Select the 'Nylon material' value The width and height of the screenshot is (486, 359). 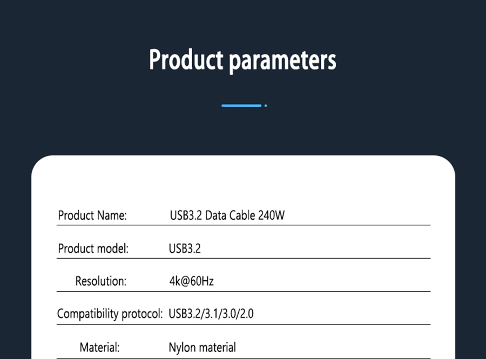click(x=202, y=347)
